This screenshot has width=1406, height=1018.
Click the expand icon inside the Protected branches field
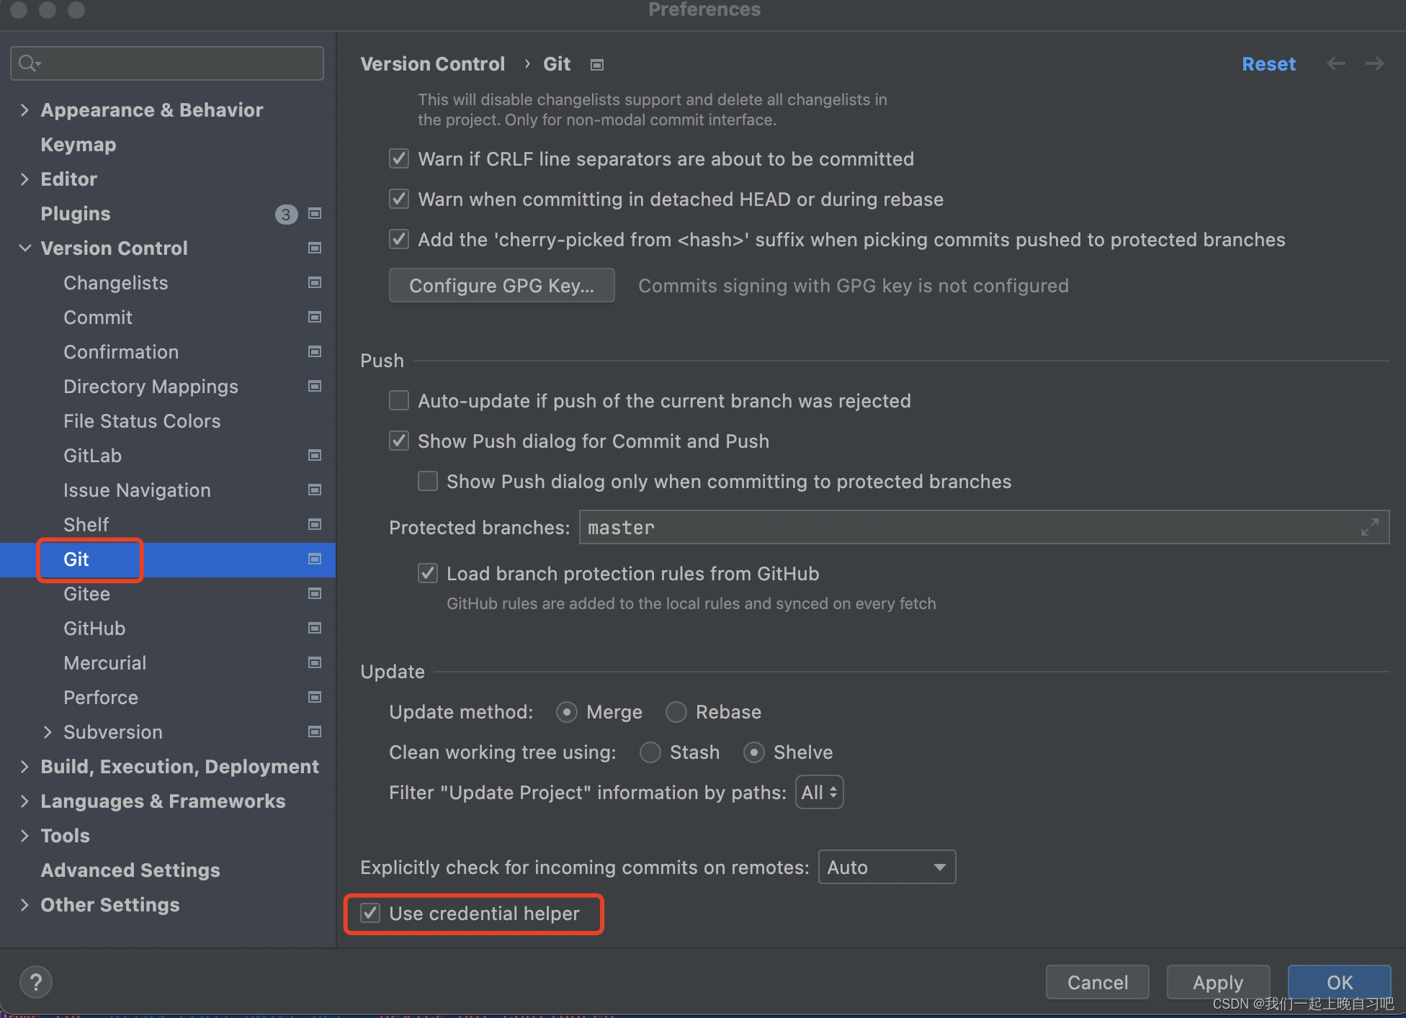(x=1369, y=527)
